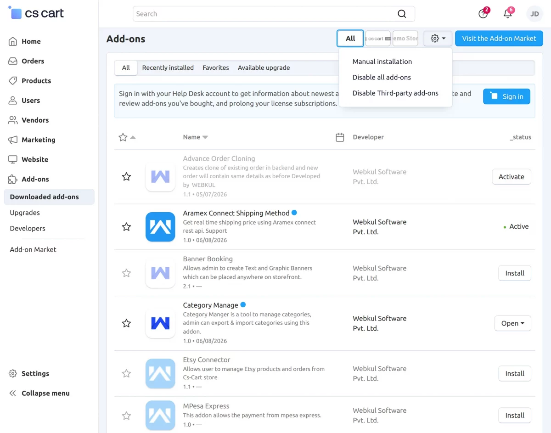Open the gear settings dropdown
This screenshot has width=551, height=433.
(438, 39)
